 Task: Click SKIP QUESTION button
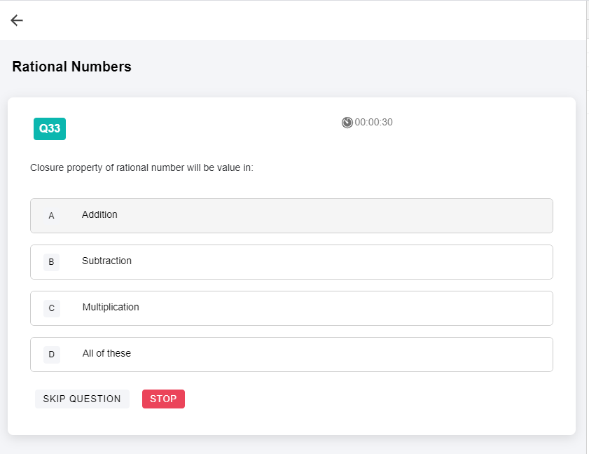[82, 399]
